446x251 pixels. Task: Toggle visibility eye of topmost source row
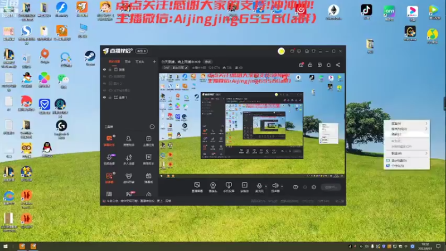(104, 69)
